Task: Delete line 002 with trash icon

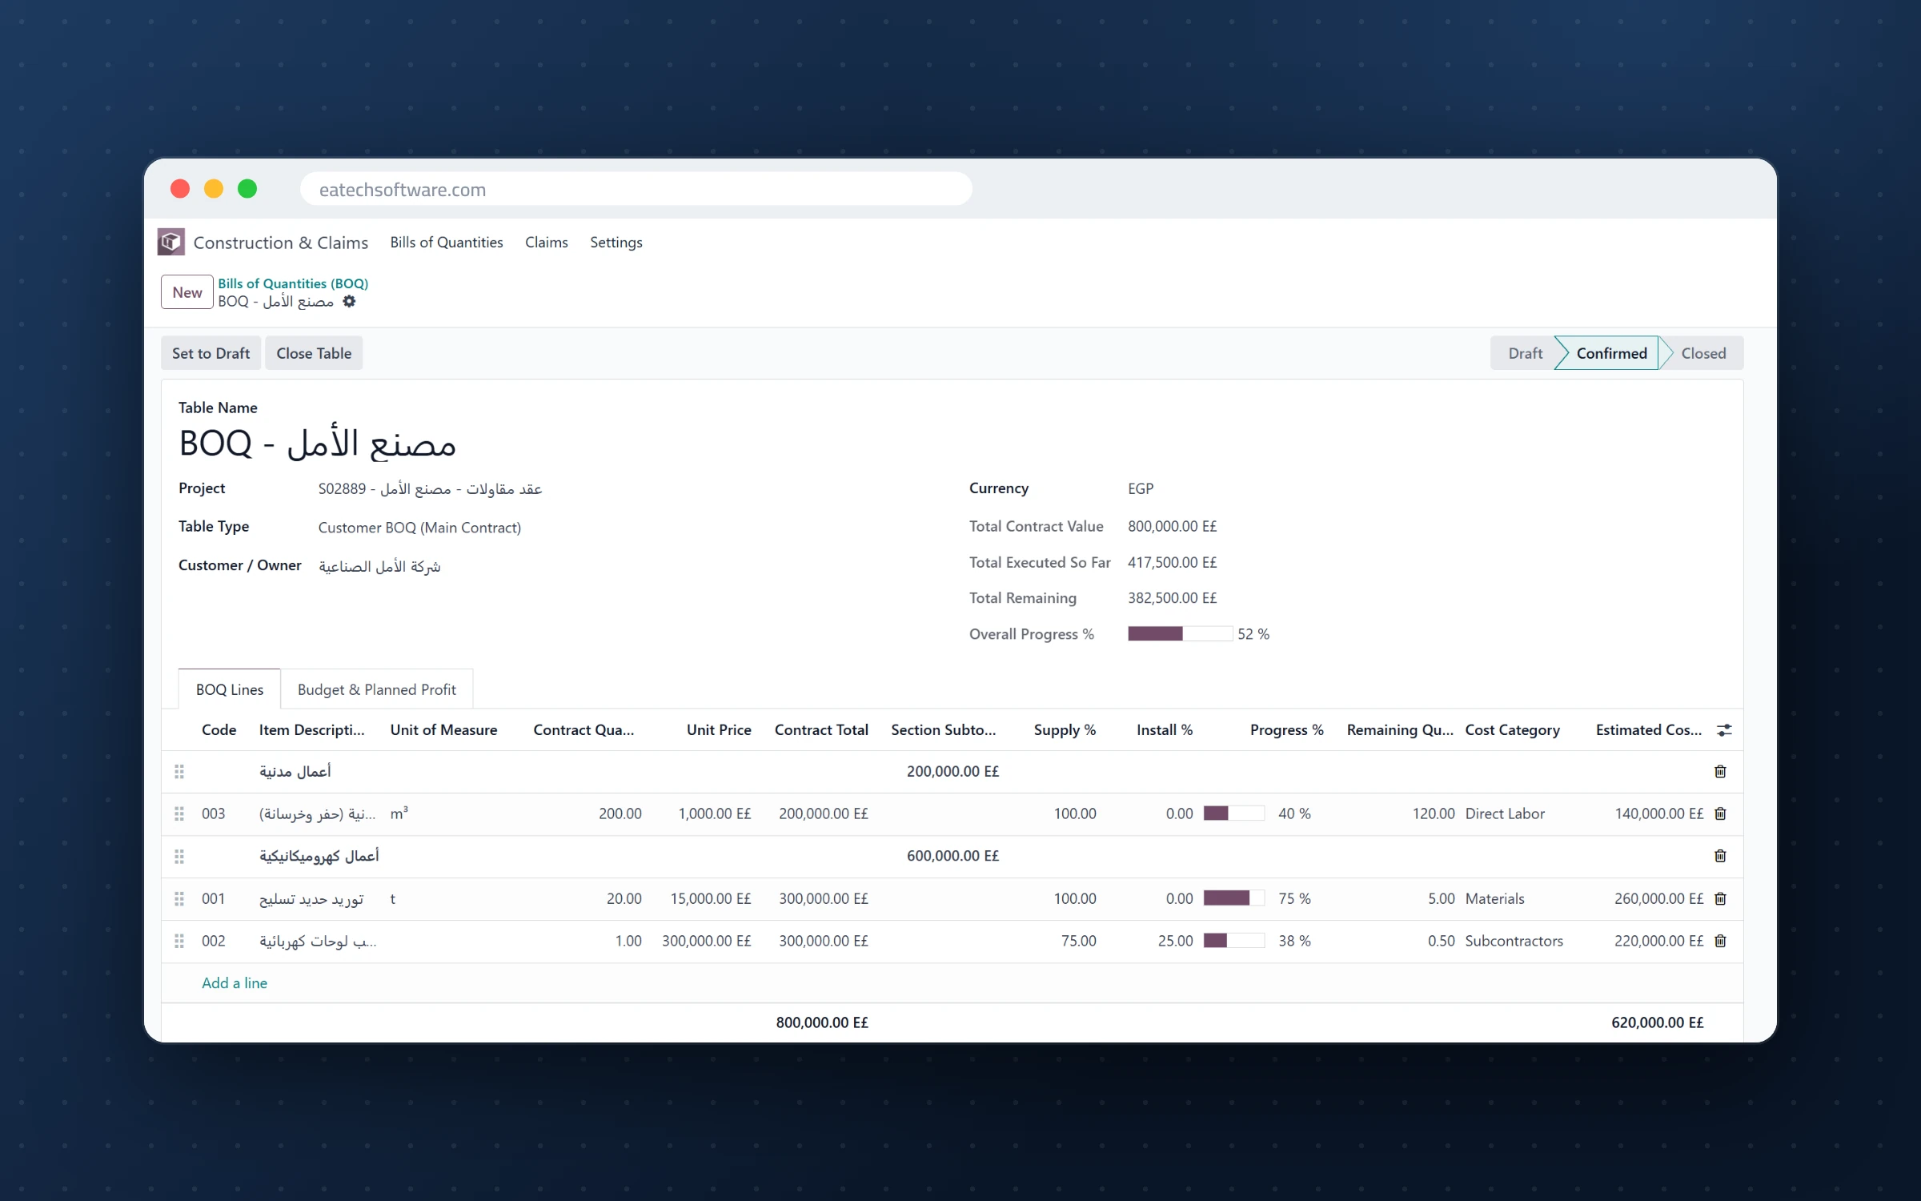Action: click(x=1720, y=942)
